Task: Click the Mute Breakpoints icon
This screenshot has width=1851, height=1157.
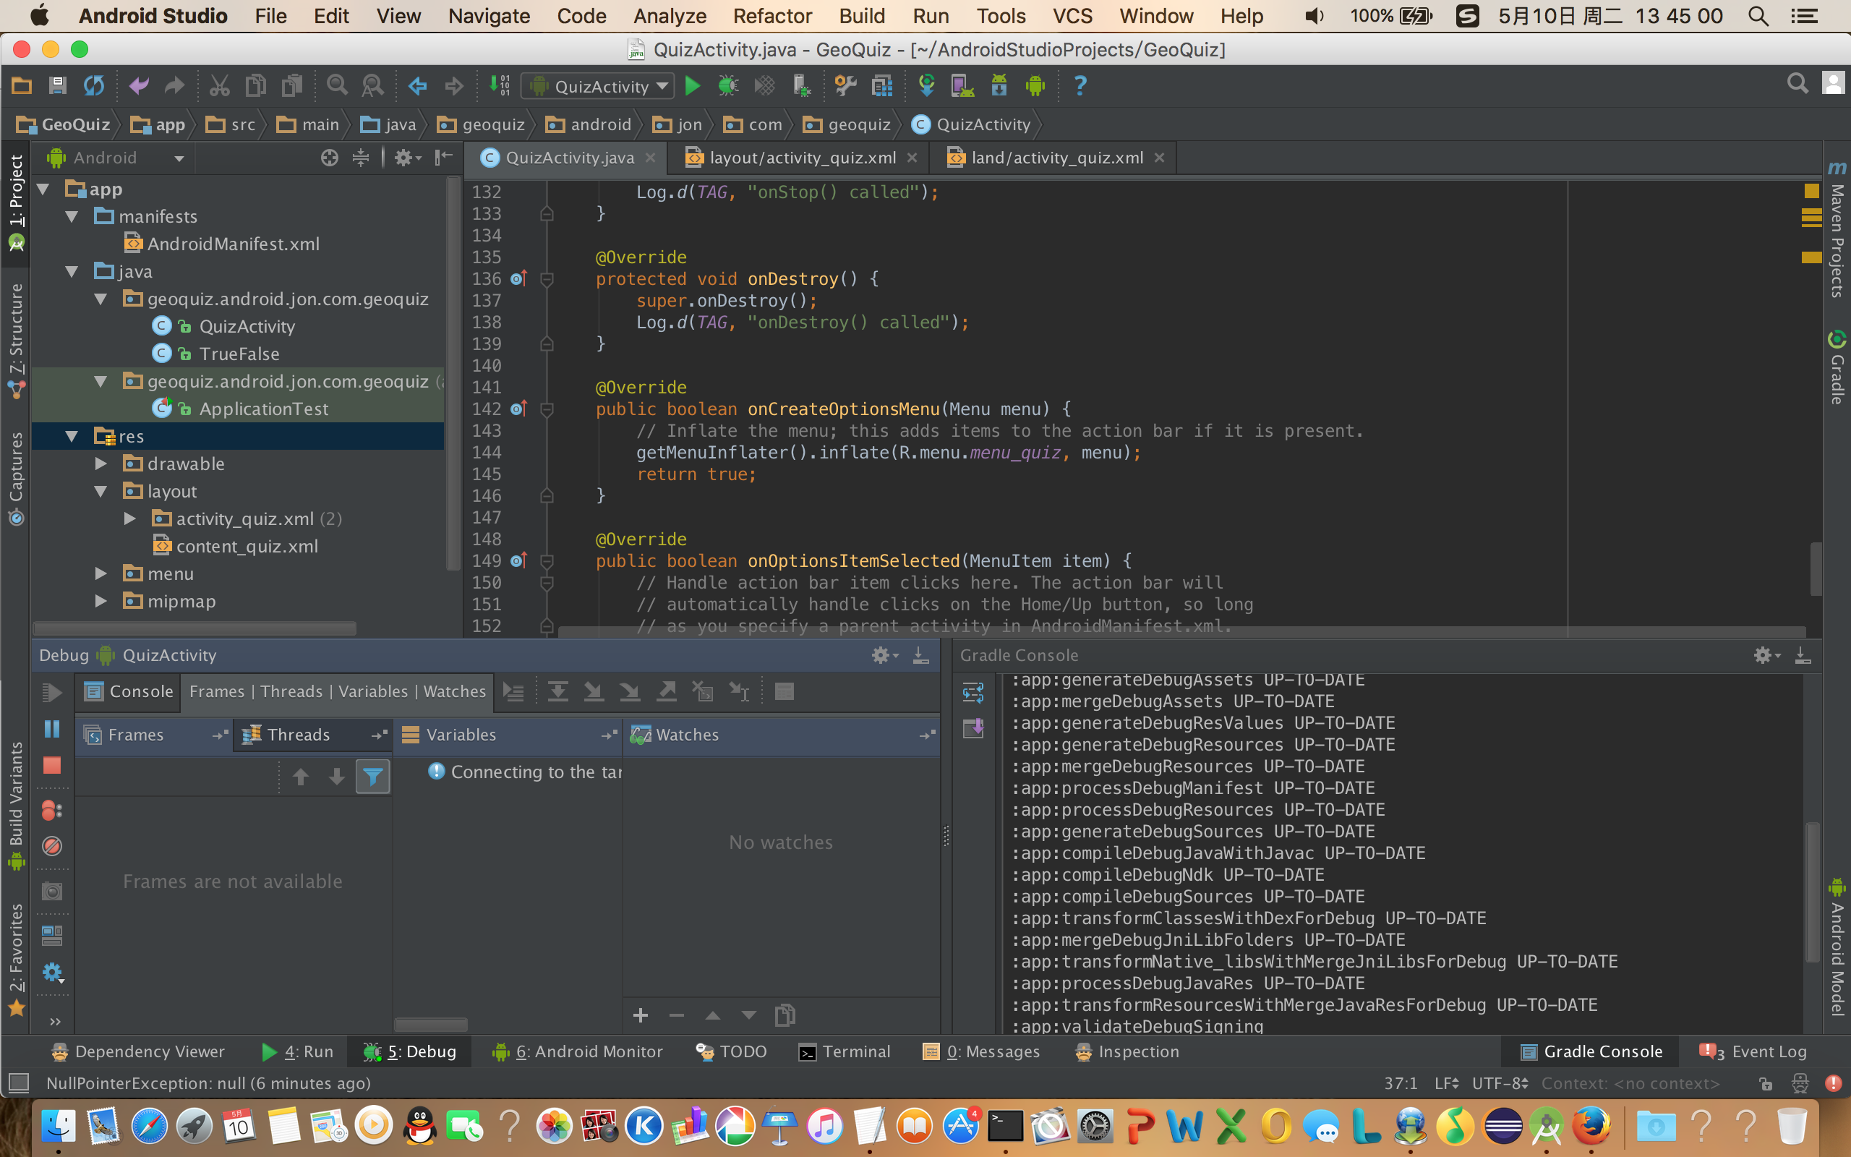Action: (x=52, y=846)
